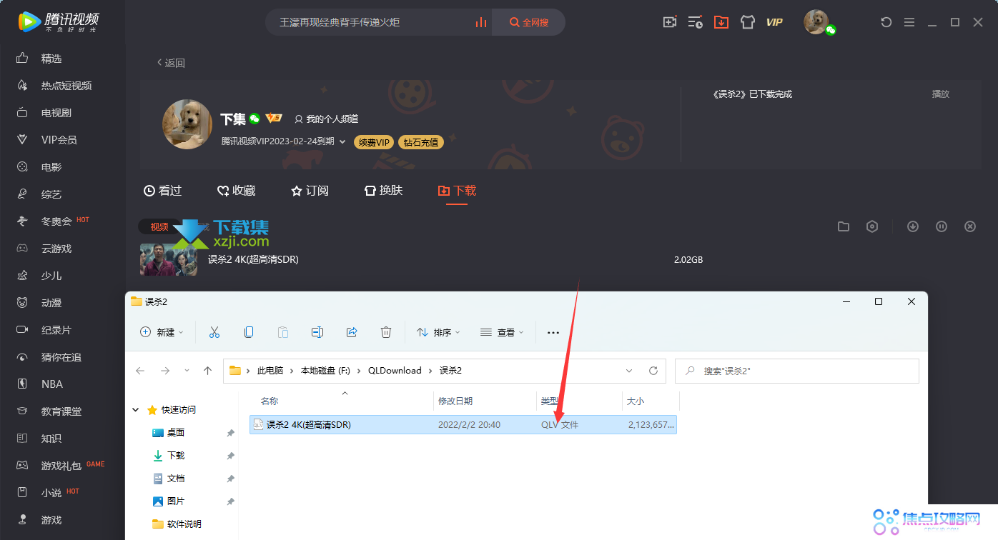Open 游戏礼包 sidebar entry
This screenshot has height=540, width=998.
point(61,466)
